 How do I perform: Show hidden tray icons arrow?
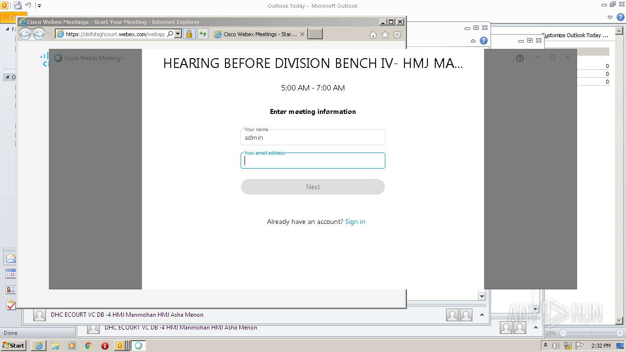click(x=545, y=345)
